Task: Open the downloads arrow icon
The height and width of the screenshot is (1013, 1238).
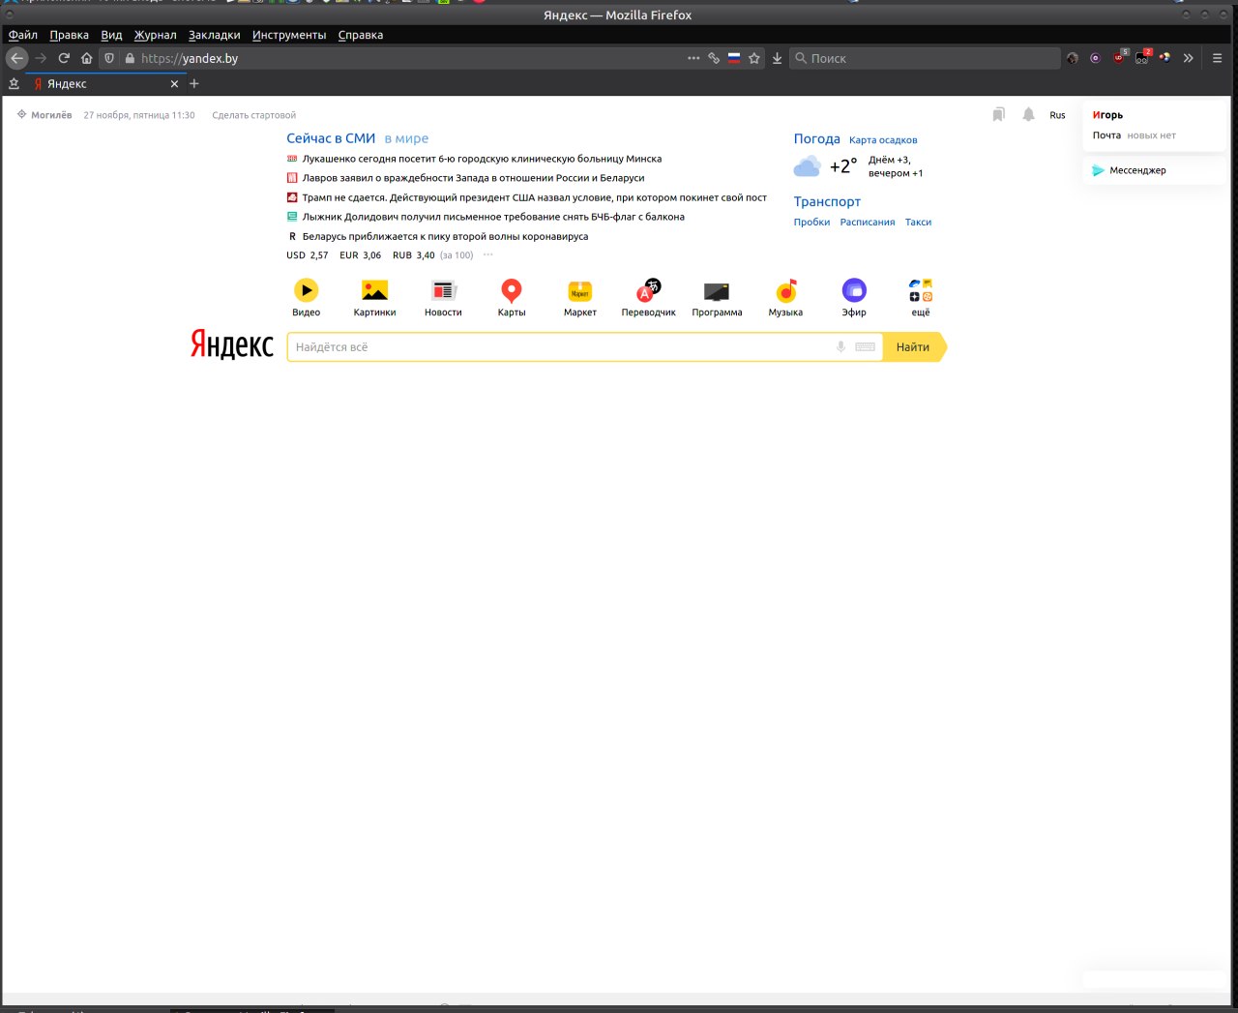Action: click(777, 58)
